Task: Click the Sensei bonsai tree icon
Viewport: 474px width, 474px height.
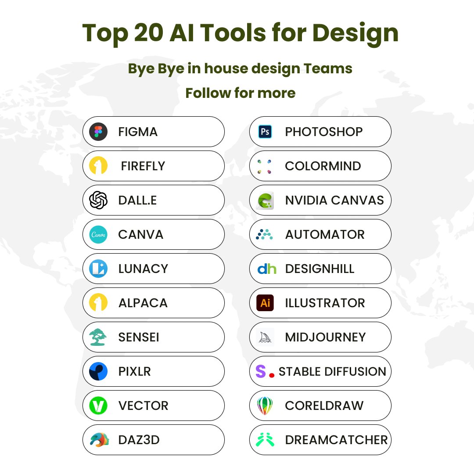Action: [98, 337]
